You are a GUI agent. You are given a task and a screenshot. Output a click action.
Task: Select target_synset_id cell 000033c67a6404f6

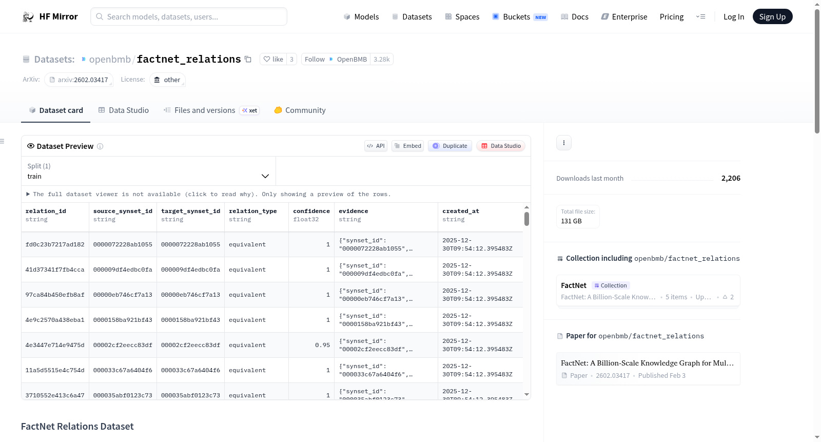(x=190, y=370)
